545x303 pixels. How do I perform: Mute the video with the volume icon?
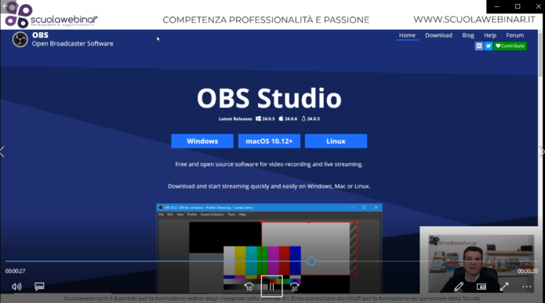16,287
